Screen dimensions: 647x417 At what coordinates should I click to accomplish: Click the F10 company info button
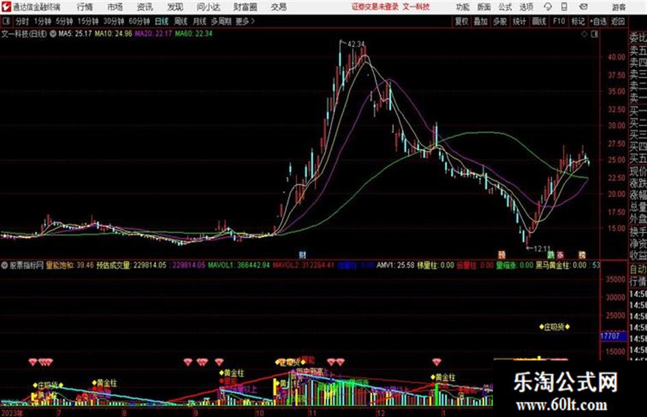[x=559, y=21]
